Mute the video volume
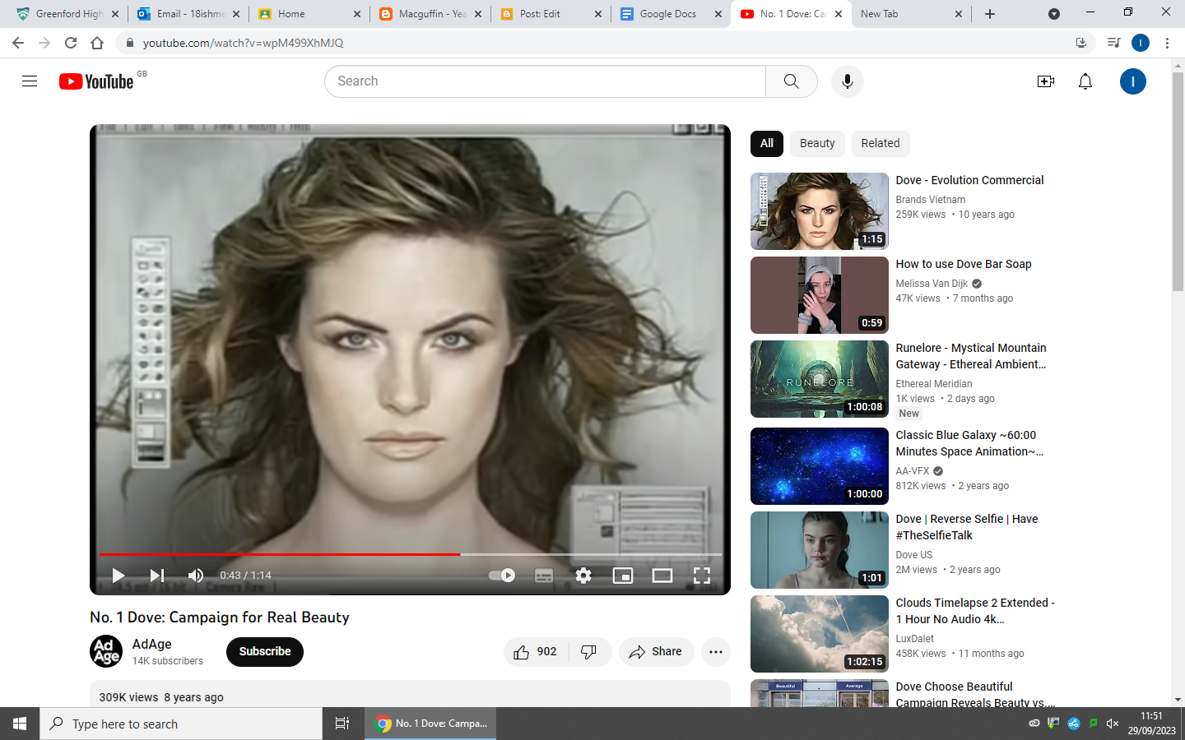 (196, 576)
